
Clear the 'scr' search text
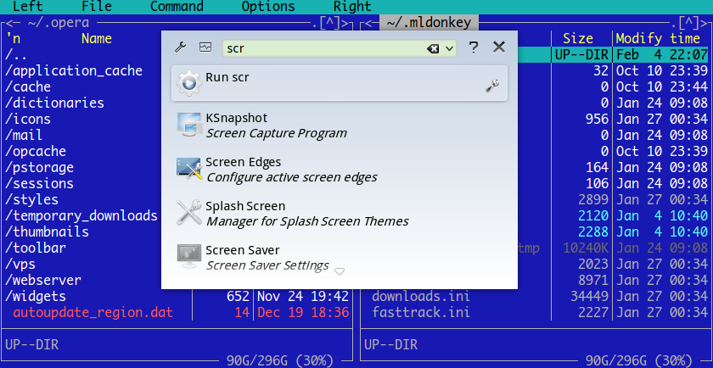click(433, 48)
